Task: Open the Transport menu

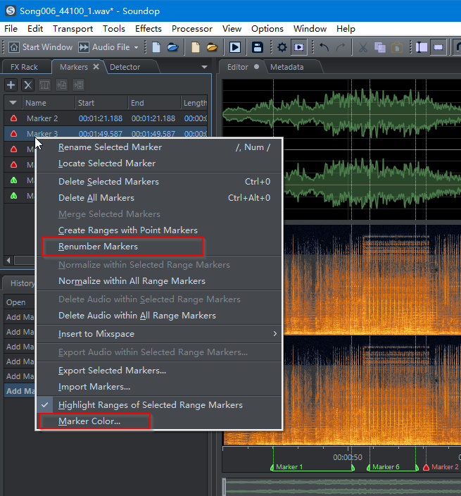Action: [72, 29]
